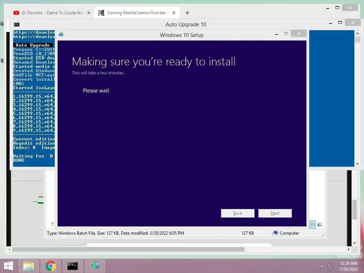
Task: Click the 'Current edition' console line
Action: click(x=34, y=139)
